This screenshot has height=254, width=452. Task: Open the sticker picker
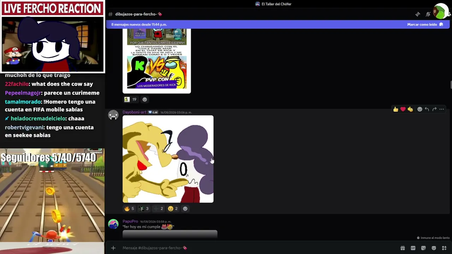(x=423, y=248)
